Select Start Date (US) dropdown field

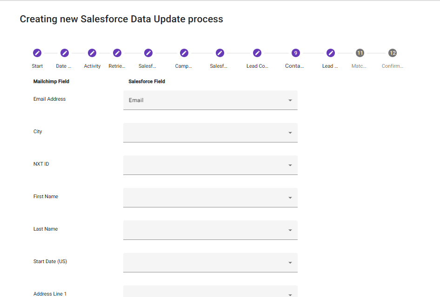coord(210,263)
